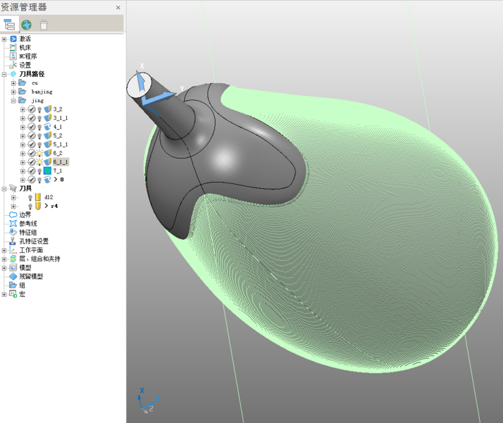
Task: Expand the 层、组合和夹持 node
Action: 4,259
